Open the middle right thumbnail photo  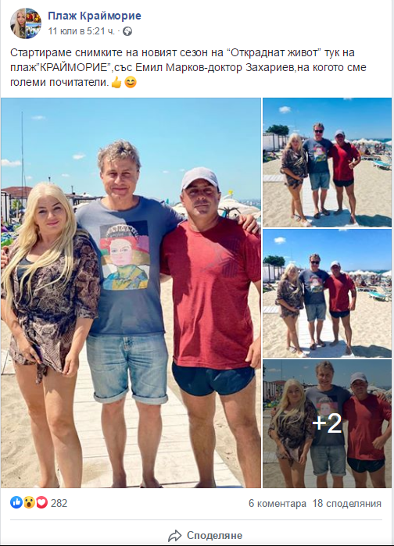point(327,293)
